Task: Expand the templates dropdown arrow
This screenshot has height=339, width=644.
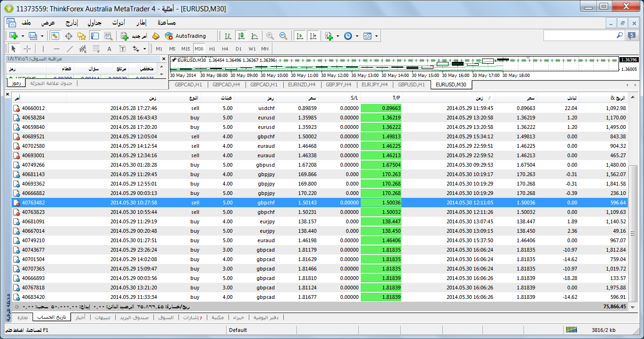Action: (x=376, y=36)
